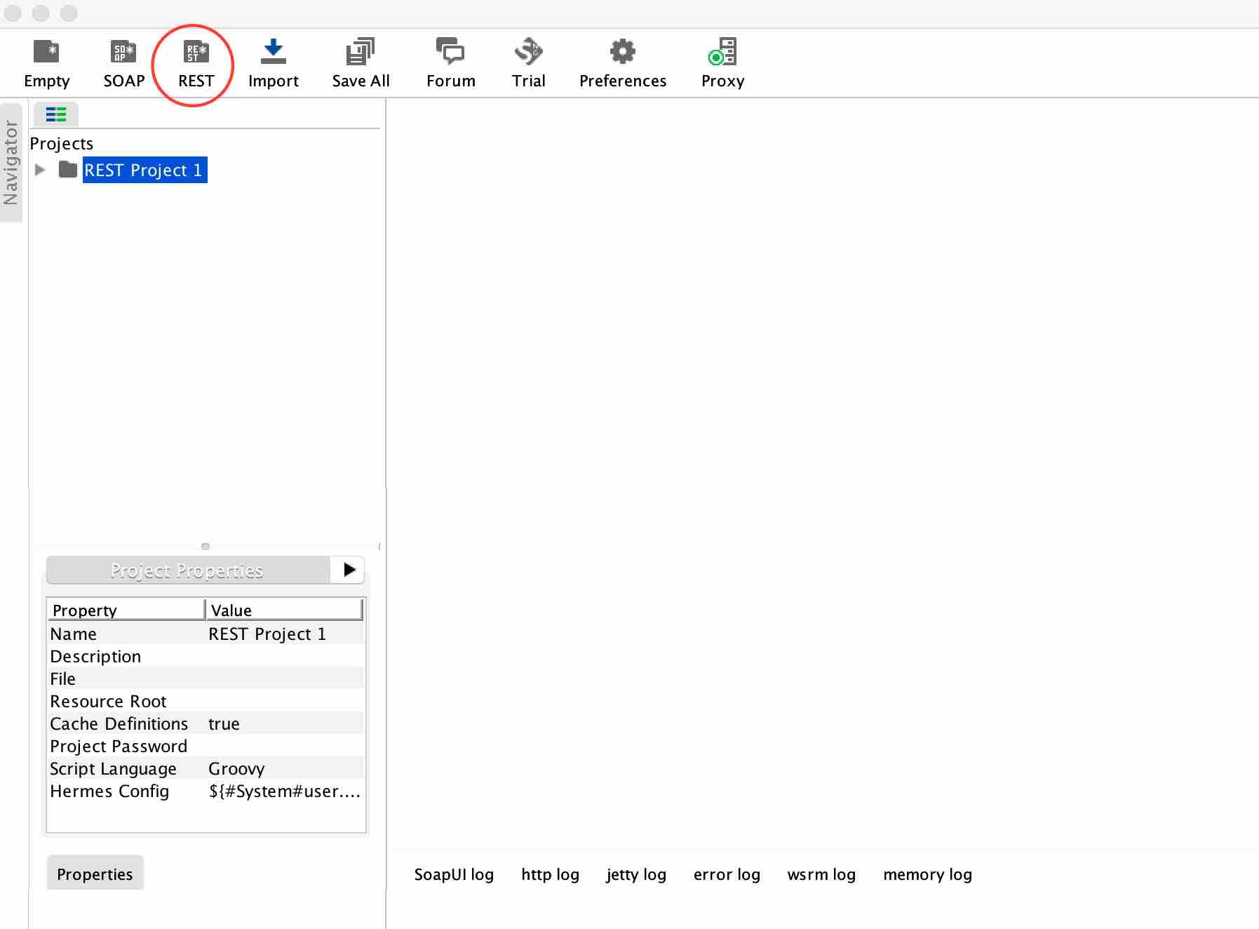Click the true value for Cache Definitions
The height and width of the screenshot is (929, 1259).
coord(224,723)
